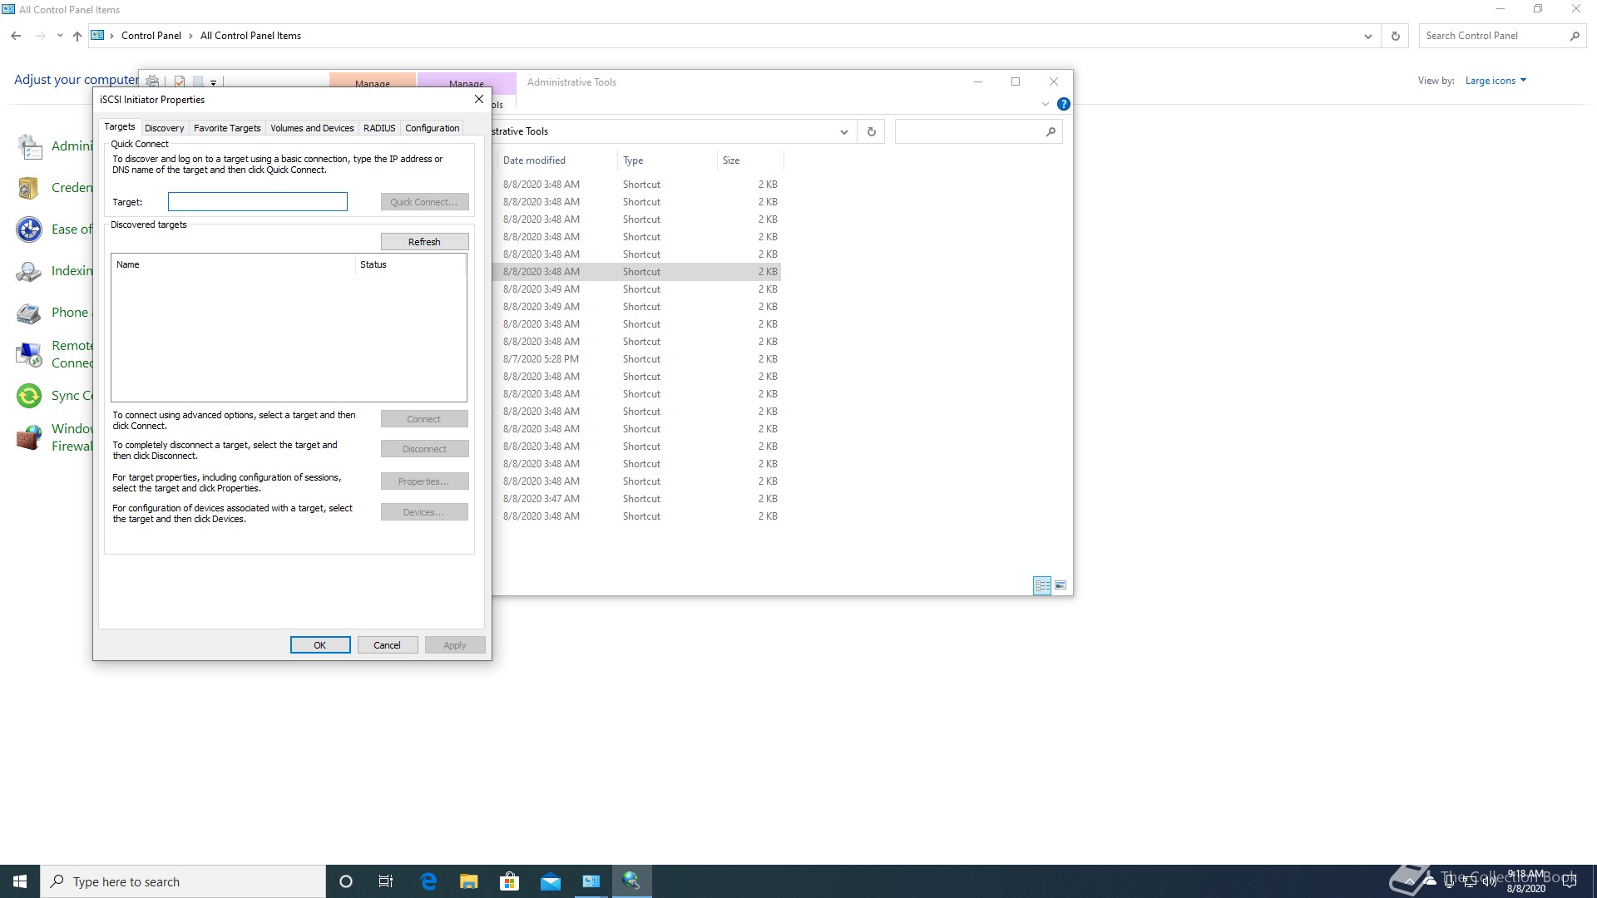Open recent locations dropdown arrow
This screenshot has width=1597, height=898.
(x=60, y=36)
